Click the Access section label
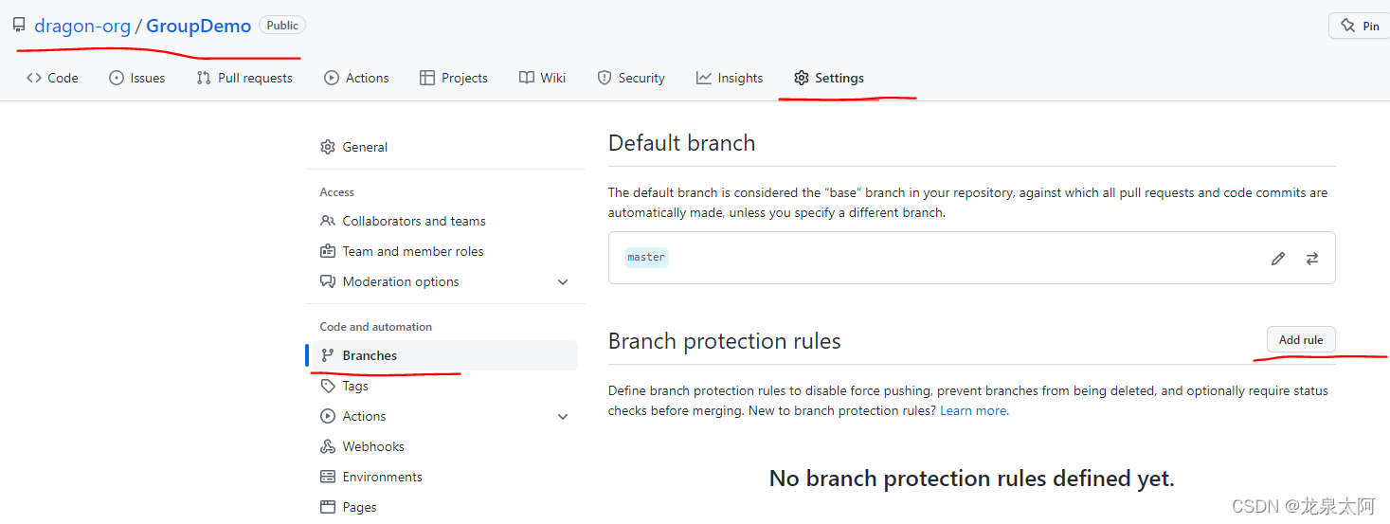Viewport: 1390px width, 524px height. point(337,192)
